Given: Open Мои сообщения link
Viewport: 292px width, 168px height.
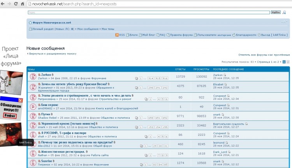Looking at the screenshot, I should click(88, 29).
